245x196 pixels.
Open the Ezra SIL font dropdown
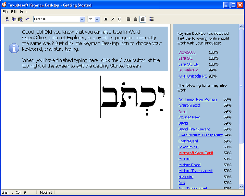pos(82,19)
